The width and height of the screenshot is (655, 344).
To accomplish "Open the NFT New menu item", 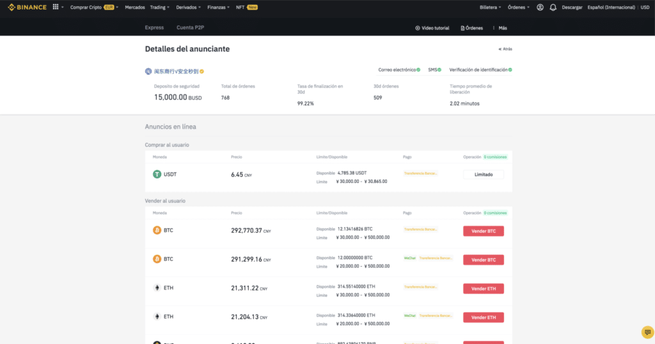I will (247, 7).
